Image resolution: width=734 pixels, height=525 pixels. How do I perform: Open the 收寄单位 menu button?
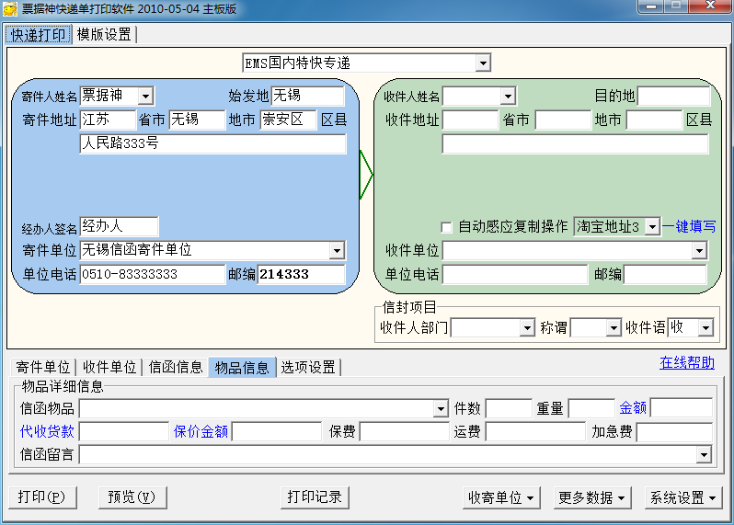pos(501,497)
